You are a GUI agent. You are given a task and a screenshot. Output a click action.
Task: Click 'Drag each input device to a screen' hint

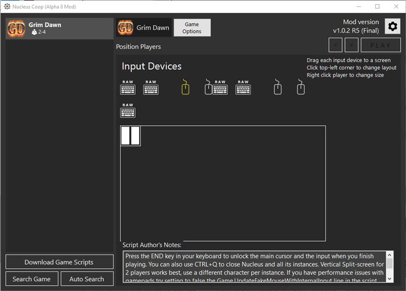pos(349,60)
